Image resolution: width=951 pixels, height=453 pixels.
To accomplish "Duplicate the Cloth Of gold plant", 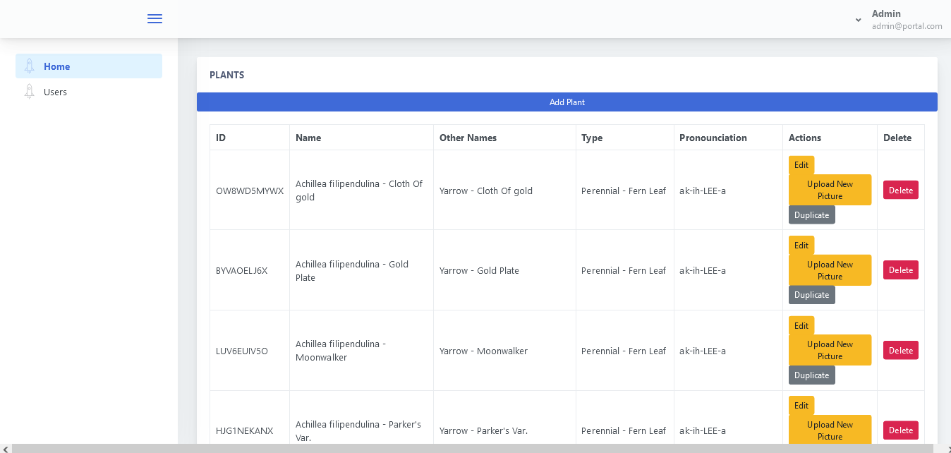I will [x=811, y=215].
